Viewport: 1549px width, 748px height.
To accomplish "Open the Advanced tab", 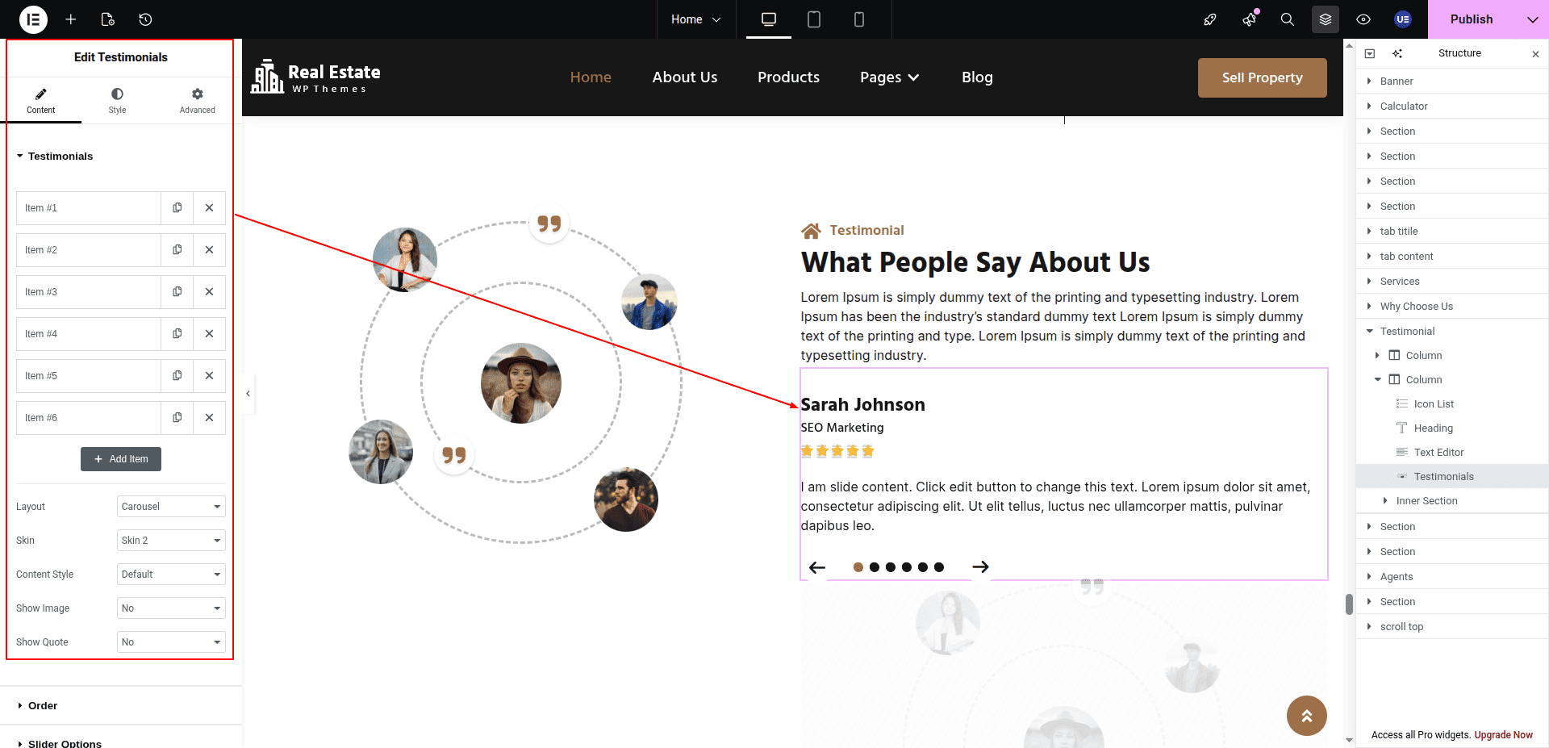I will pyautogui.click(x=197, y=101).
